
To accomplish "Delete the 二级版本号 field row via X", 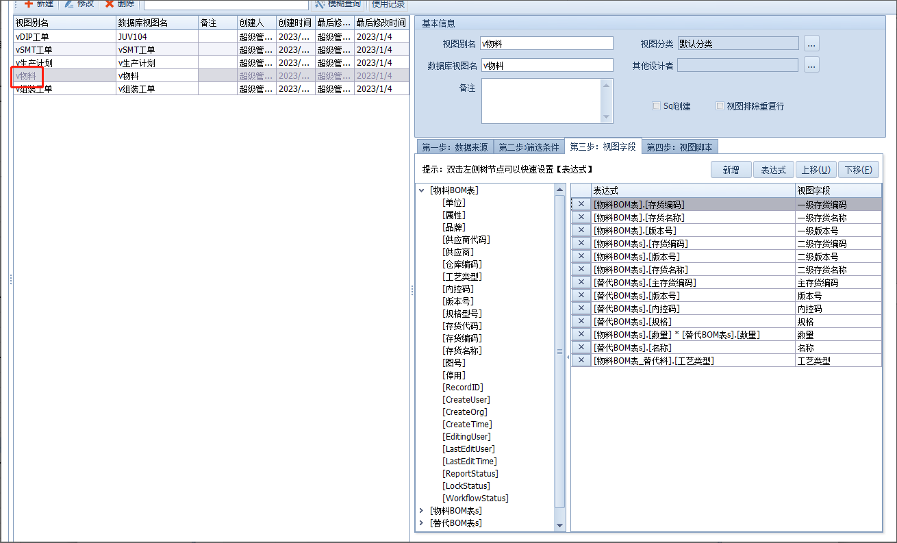I will [x=581, y=256].
